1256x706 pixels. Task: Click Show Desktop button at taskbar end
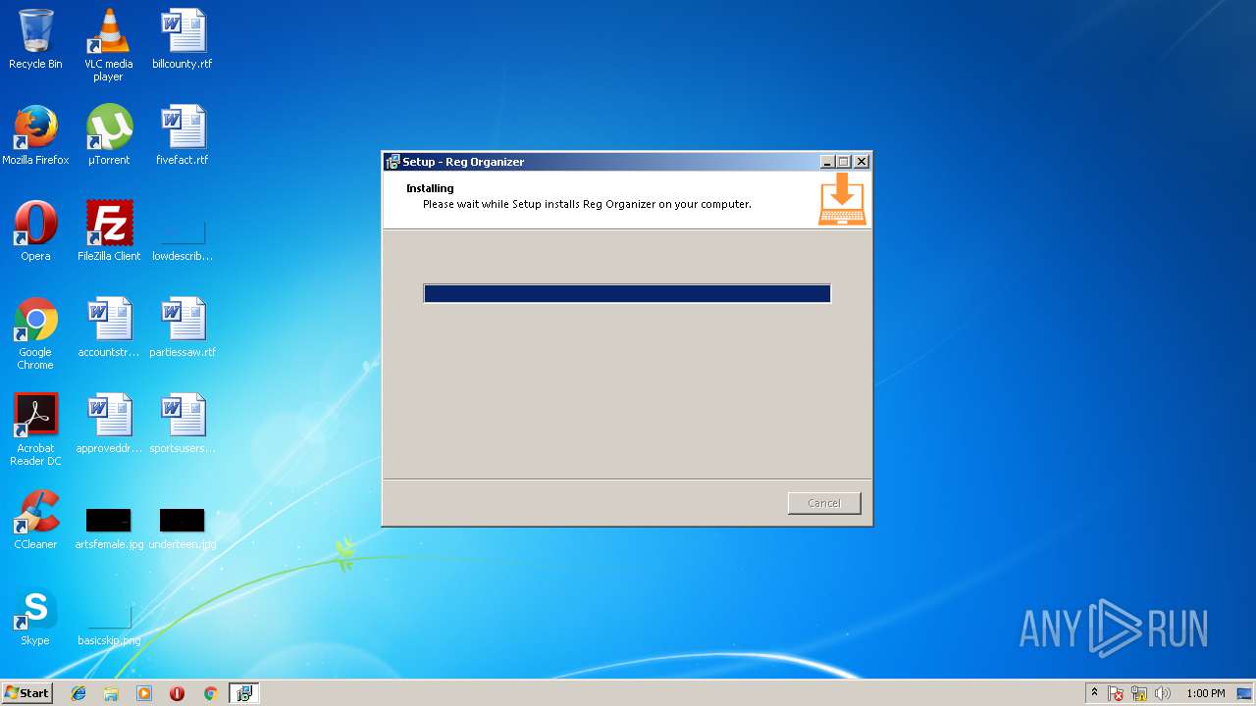[x=1246, y=693]
